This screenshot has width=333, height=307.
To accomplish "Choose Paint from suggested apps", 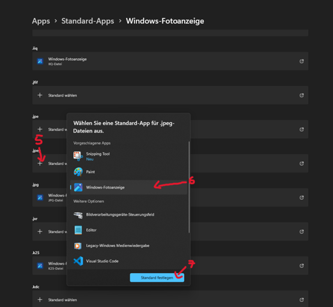I will [128, 172].
